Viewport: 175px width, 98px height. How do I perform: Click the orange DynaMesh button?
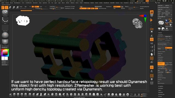tap(161, 64)
